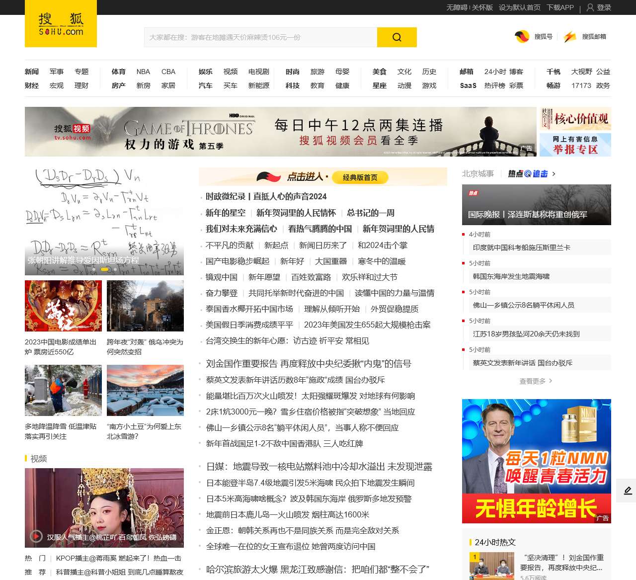The width and height of the screenshot is (636, 580).
Task: Focus the search input field
Action: pyautogui.click(x=261, y=37)
